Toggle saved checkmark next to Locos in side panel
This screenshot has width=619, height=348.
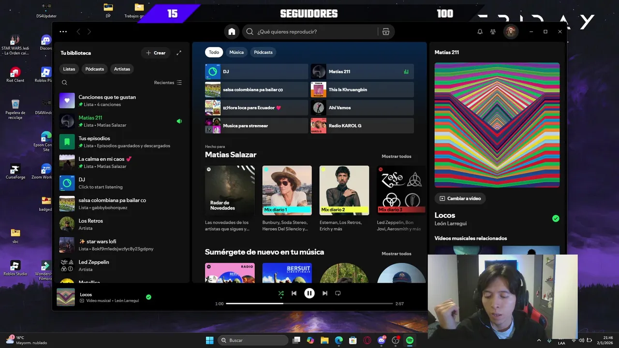point(556,218)
